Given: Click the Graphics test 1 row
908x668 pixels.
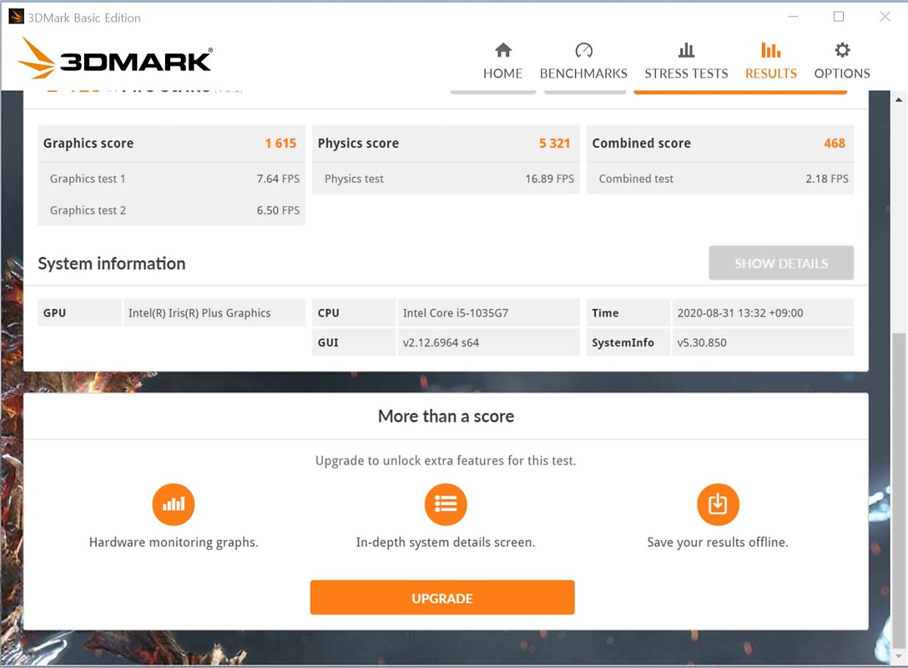Looking at the screenshot, I should click(172, 179).
